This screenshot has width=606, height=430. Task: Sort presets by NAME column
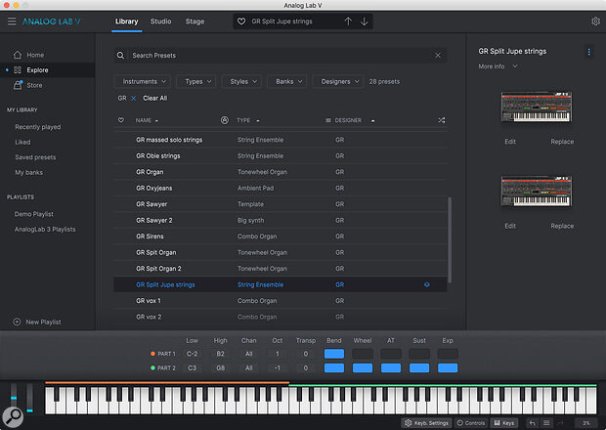coord(147,120)
